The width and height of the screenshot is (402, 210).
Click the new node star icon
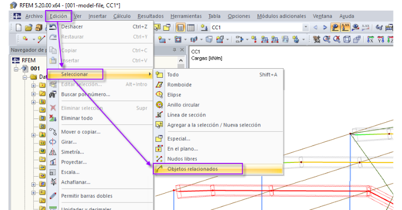click(x=25, y=39)
